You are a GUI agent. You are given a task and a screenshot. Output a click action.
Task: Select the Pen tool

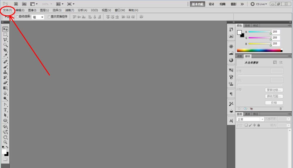click(5, 104)
